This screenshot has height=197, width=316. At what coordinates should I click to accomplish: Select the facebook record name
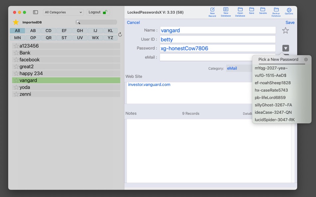[x=29, y=60]
